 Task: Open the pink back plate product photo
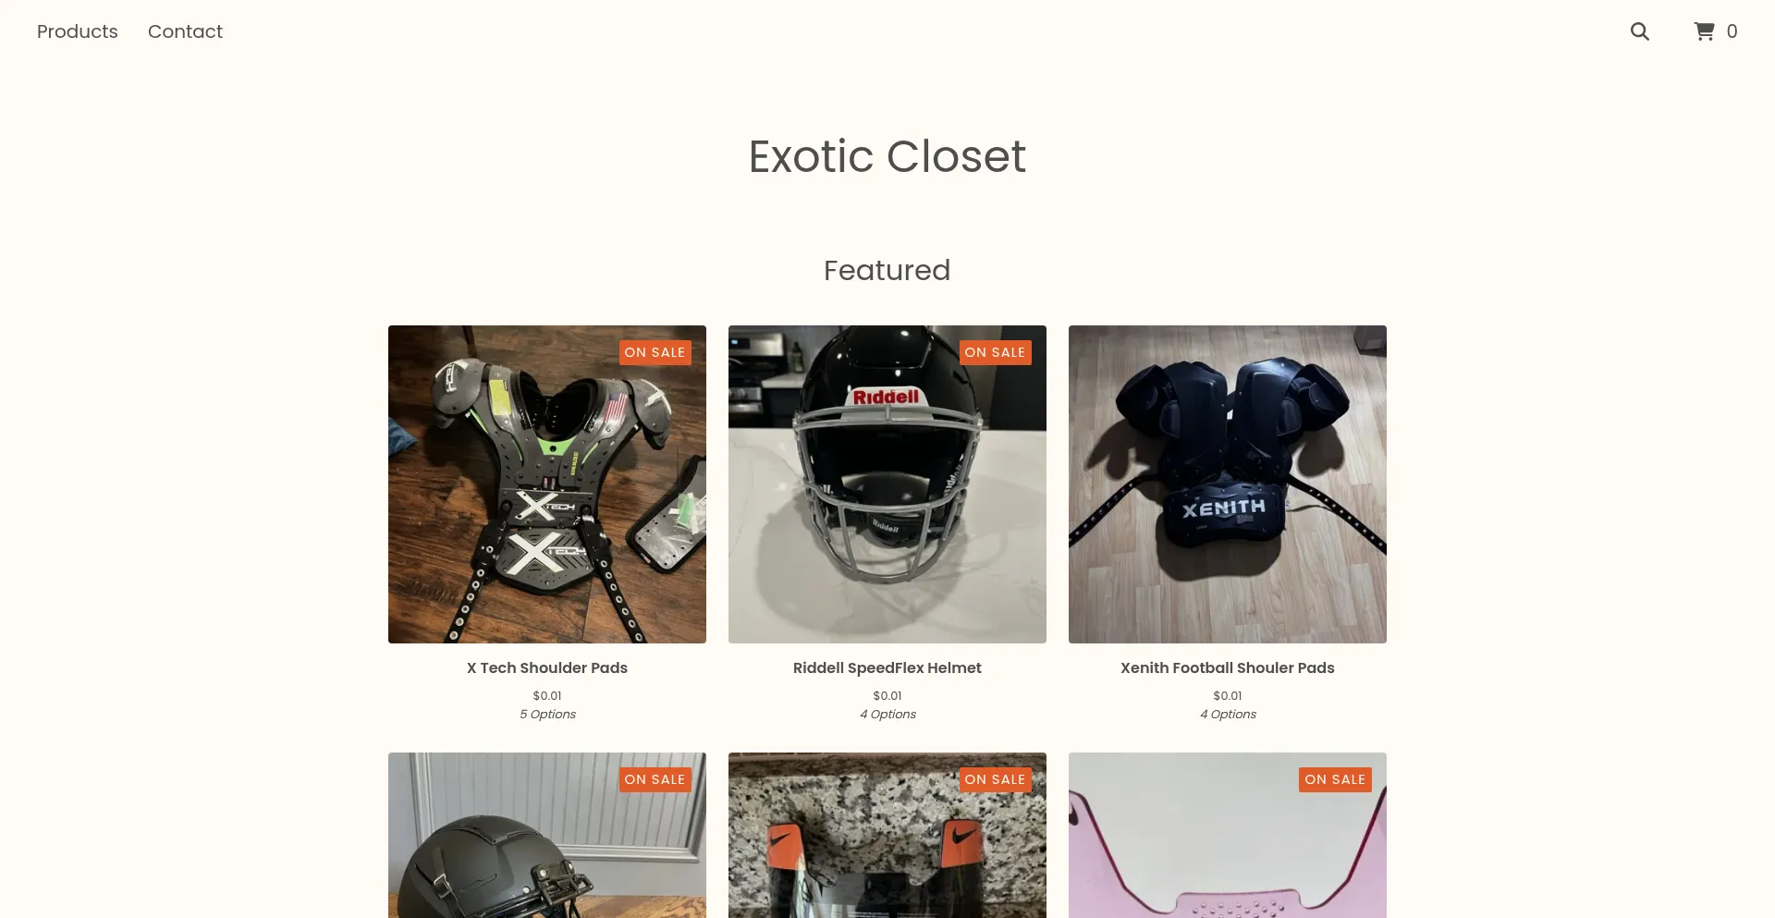(x=1228, y=836)
